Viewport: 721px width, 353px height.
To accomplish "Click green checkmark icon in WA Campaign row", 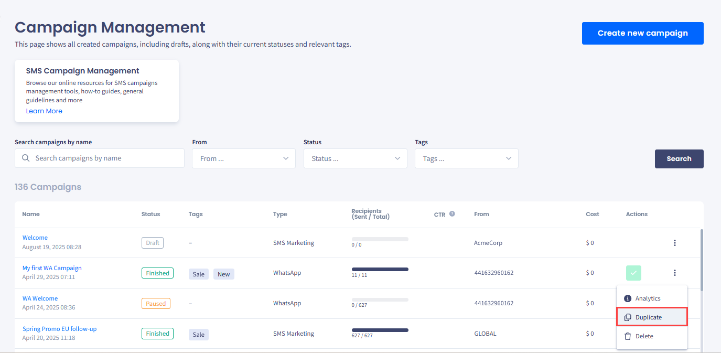I will (633, 273).
